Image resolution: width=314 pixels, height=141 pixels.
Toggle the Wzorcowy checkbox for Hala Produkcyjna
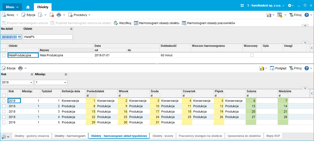pyautogui.click(x=252, y=55)
